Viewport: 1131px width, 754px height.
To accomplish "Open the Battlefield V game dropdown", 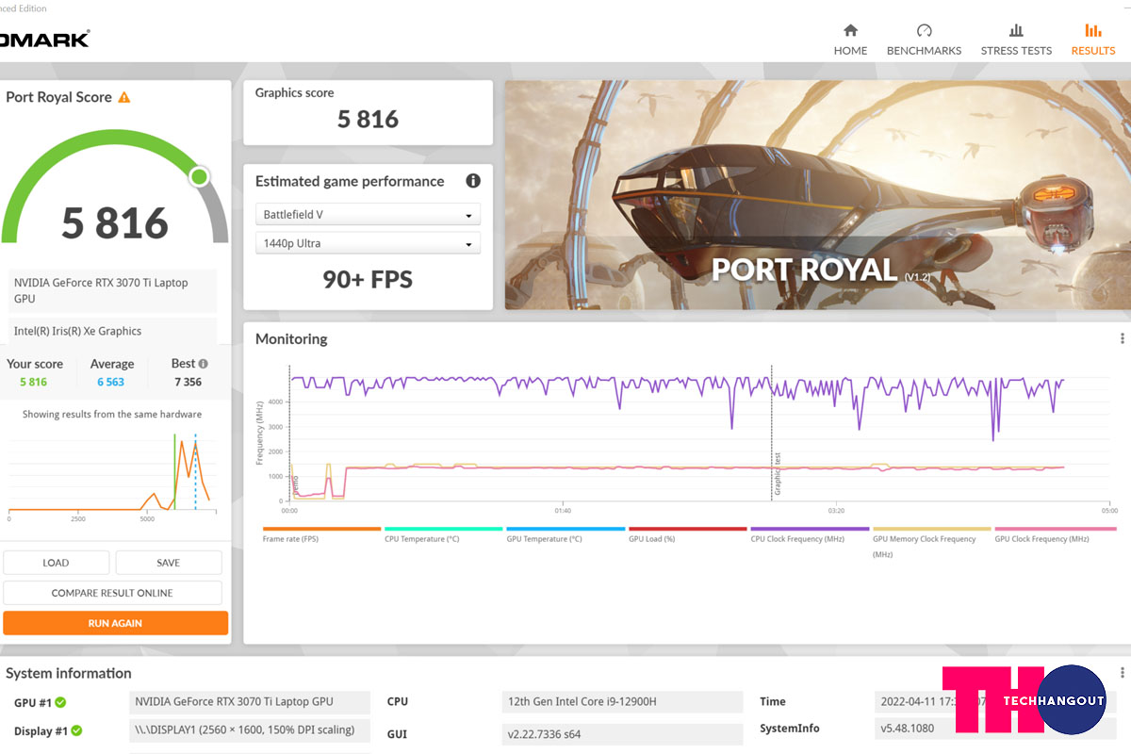I will [368, 215].
